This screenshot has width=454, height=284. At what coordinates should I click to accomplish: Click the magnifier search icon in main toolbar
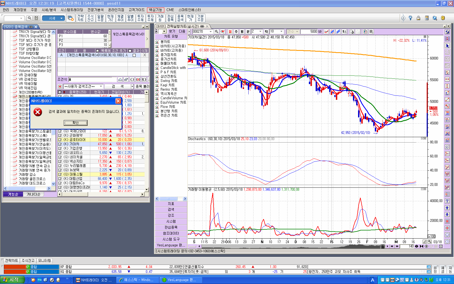(x=29, y=18)
